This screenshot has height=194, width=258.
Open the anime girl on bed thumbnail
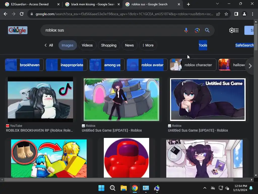(x=204, y=159)
